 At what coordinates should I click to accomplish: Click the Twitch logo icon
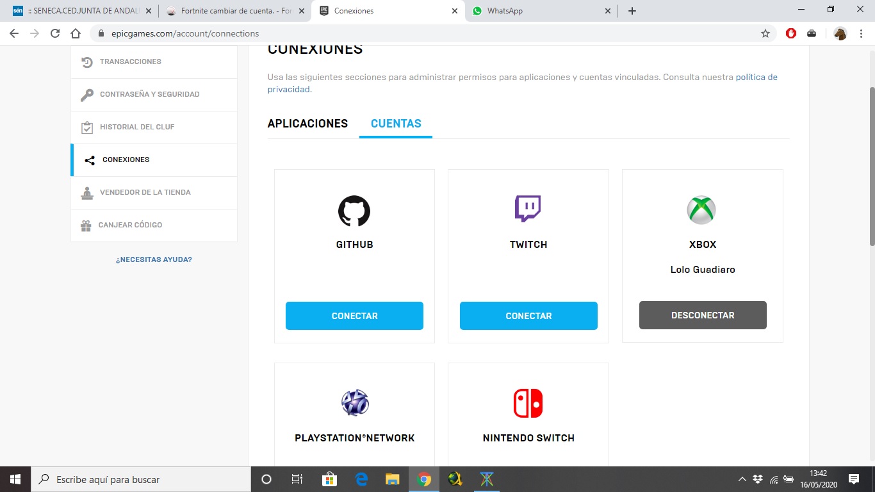(x=528, y=209)
